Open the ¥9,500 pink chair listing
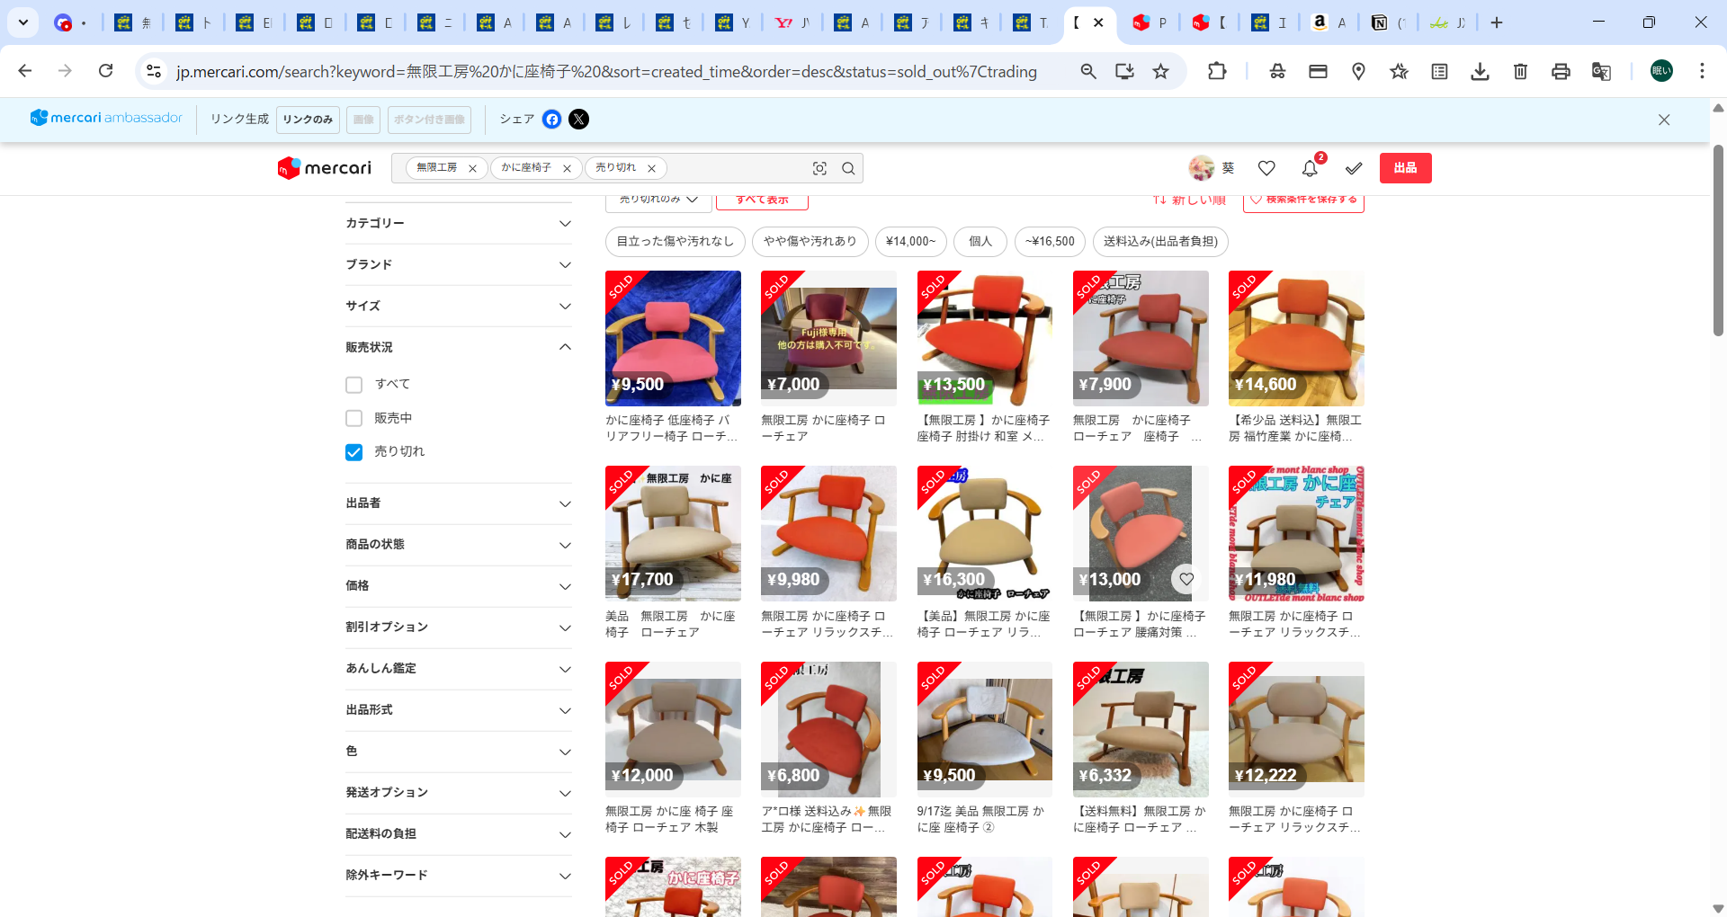Viewport: 1727px width, 917px height. click(673, 339)
